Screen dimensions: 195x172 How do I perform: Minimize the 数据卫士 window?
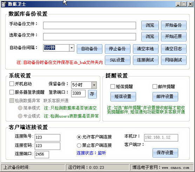tap(178, 4)
